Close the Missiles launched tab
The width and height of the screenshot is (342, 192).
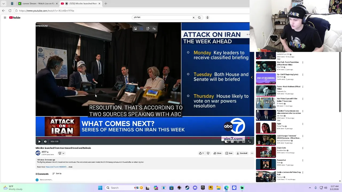[x=99, y=3]
